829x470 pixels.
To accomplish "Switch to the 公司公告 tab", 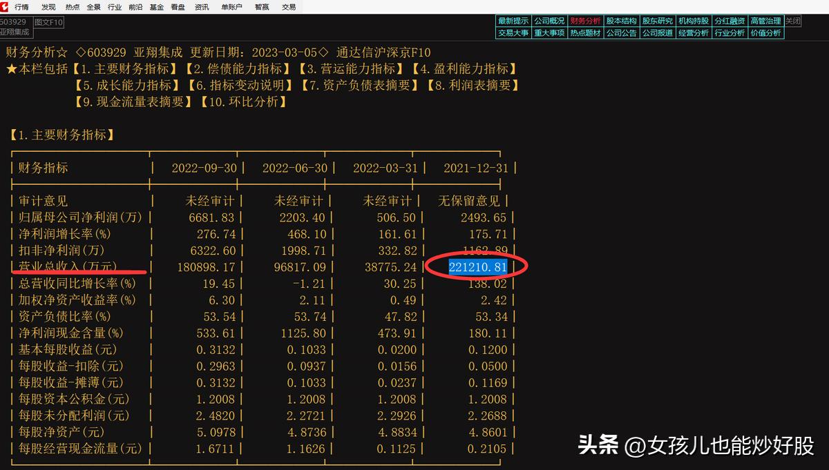I will pos(621,32).
